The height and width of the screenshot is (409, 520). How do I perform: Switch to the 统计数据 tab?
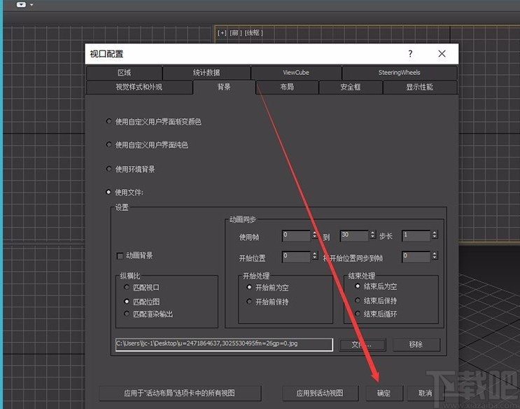(x=206, y=72)
